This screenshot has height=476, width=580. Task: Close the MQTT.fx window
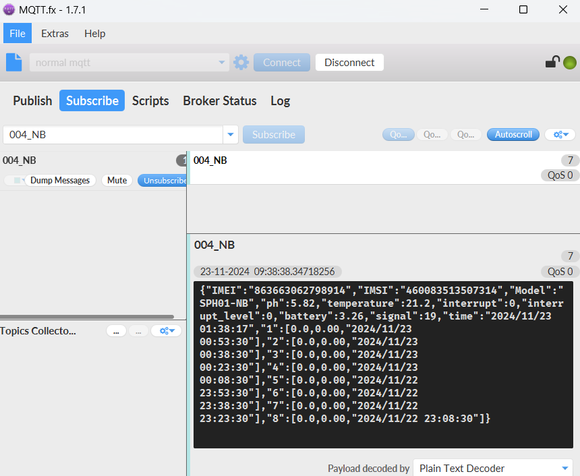562,9
